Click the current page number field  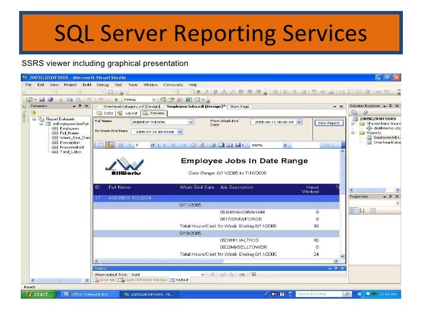[142, 145]
